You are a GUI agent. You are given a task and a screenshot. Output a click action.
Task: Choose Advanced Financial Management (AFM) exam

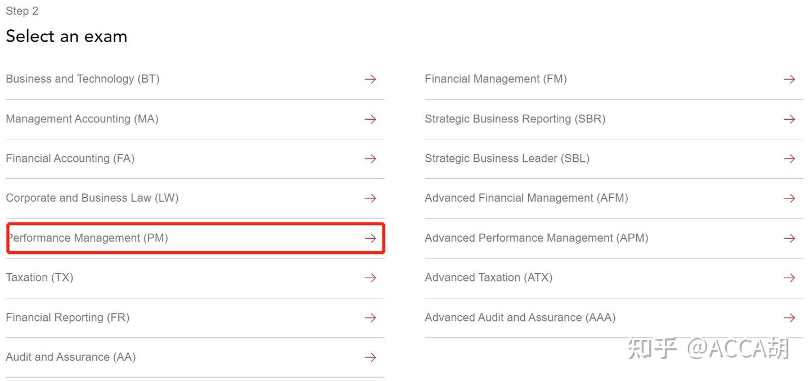coord(526,198)
